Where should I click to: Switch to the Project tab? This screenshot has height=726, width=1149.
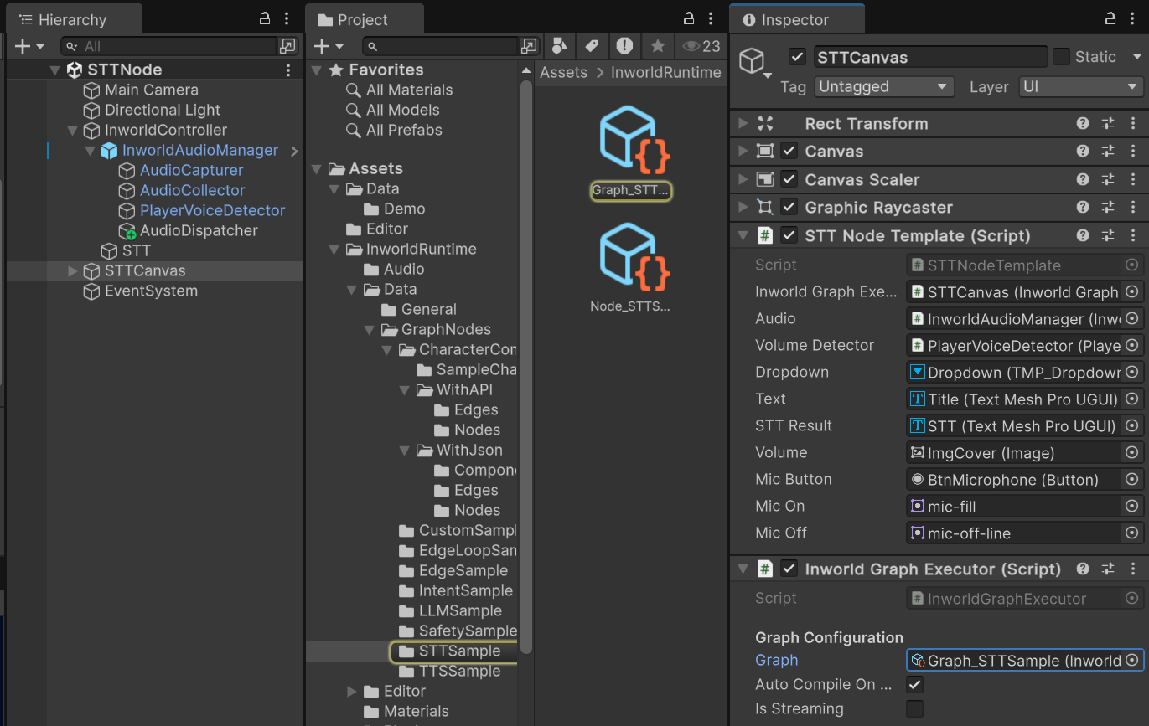(x=364, y=18)
